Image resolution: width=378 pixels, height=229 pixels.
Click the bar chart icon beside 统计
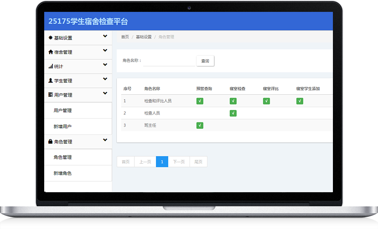tap(51, 66)
